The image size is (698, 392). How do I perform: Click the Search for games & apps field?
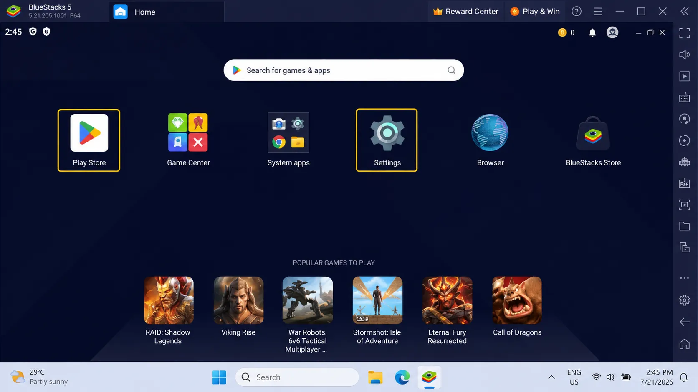344,70
